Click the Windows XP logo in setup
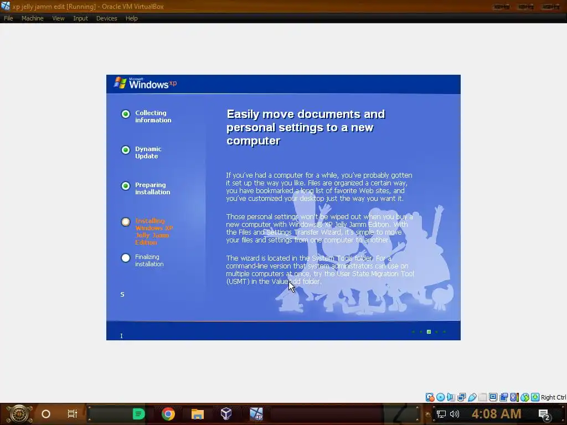567x425 pixels. [x=146, y=83]
